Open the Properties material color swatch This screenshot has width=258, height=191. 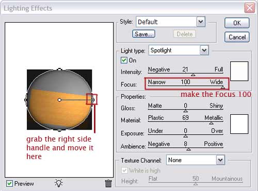pyautogui.click(x=239, y=124)
